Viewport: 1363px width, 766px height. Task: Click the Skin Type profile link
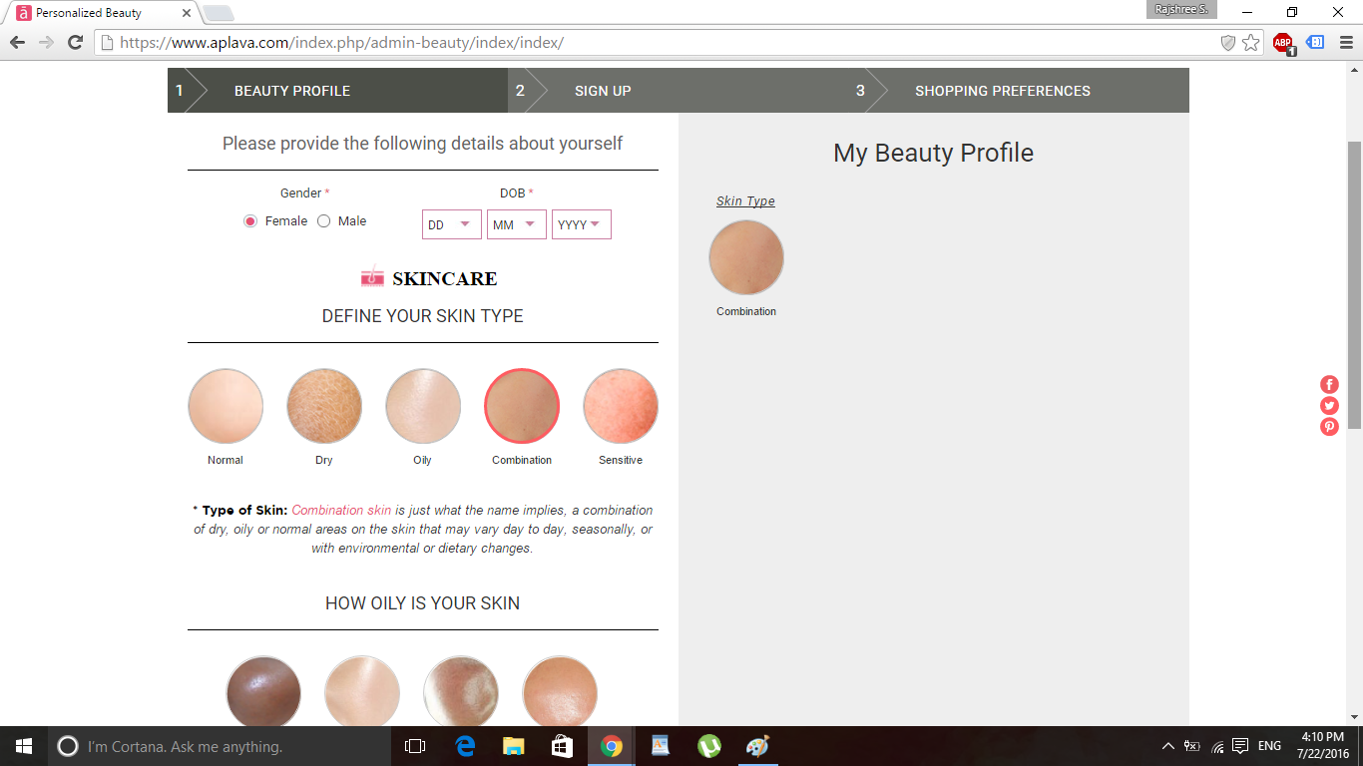tap(745, 201)
